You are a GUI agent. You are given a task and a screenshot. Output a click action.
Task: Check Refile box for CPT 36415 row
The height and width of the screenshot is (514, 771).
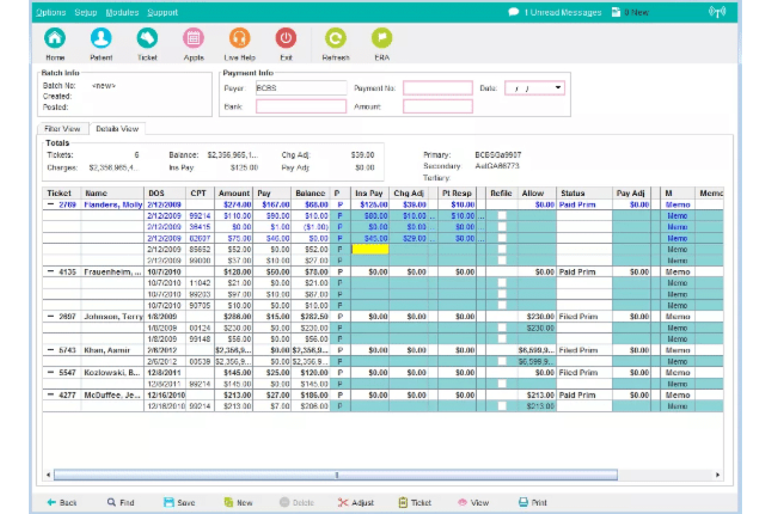coord(502,227)
